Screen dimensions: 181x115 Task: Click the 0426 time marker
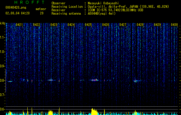[x=106, y=25]
